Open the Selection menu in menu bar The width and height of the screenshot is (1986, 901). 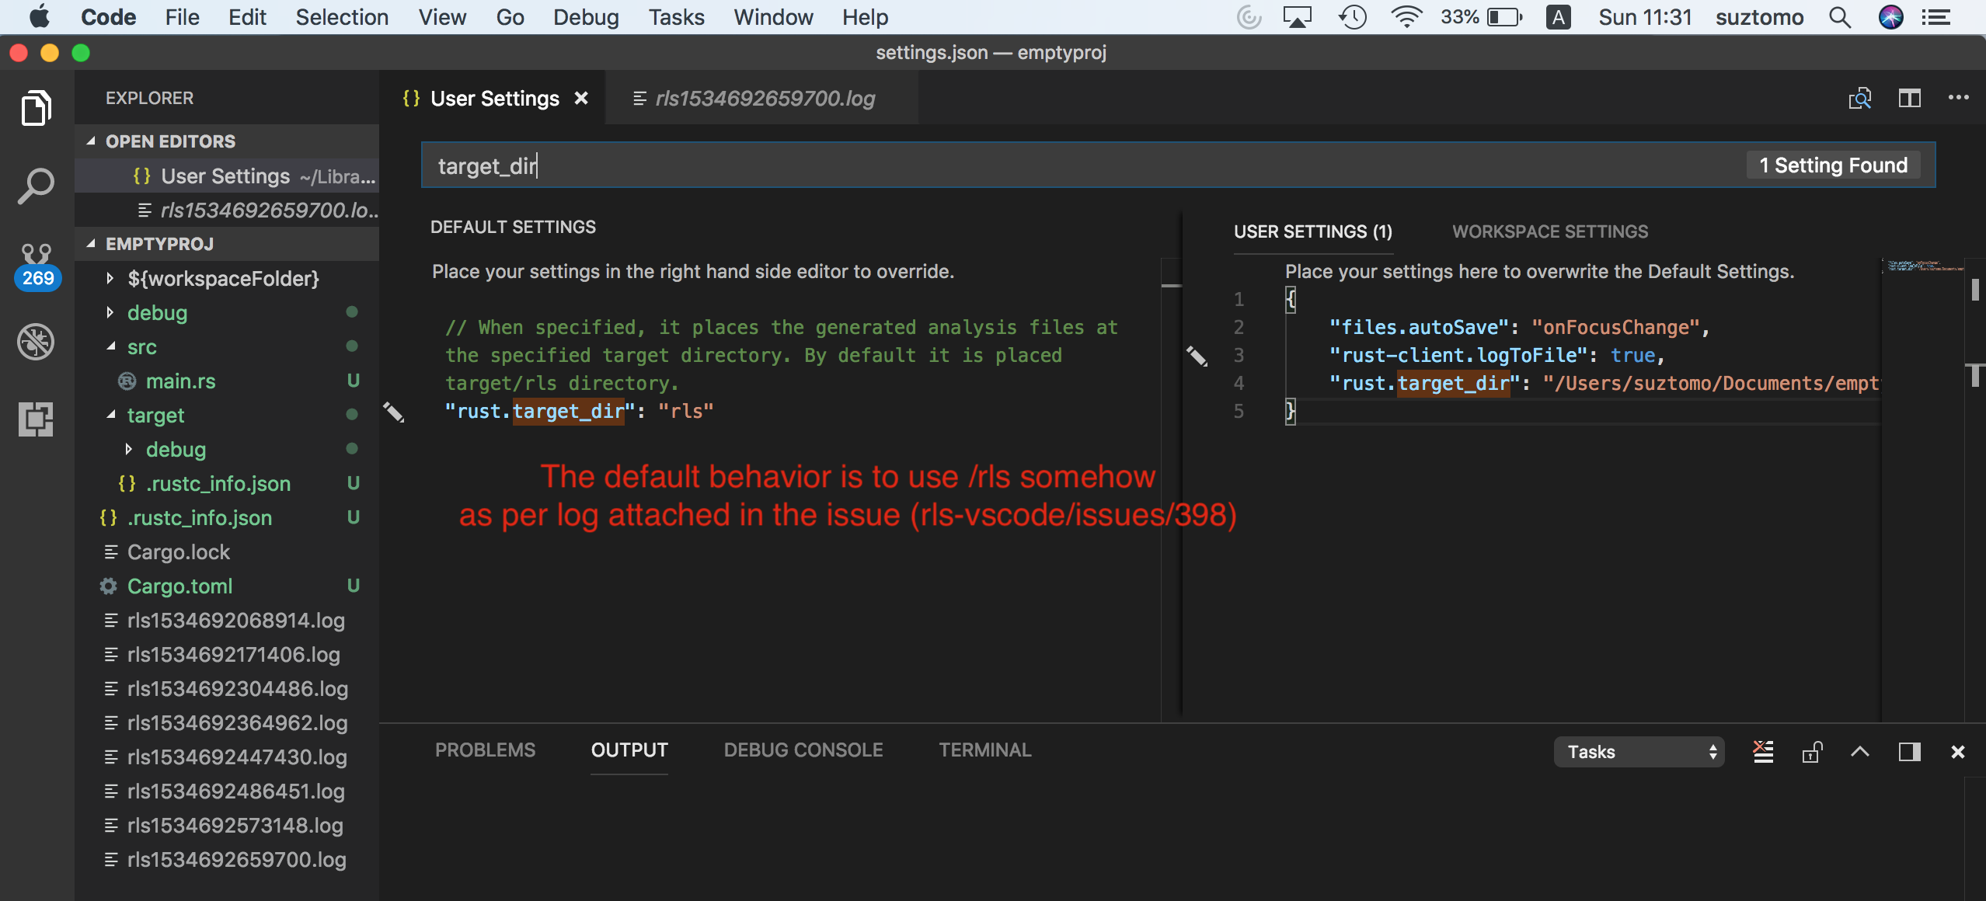tap(342, 17)
